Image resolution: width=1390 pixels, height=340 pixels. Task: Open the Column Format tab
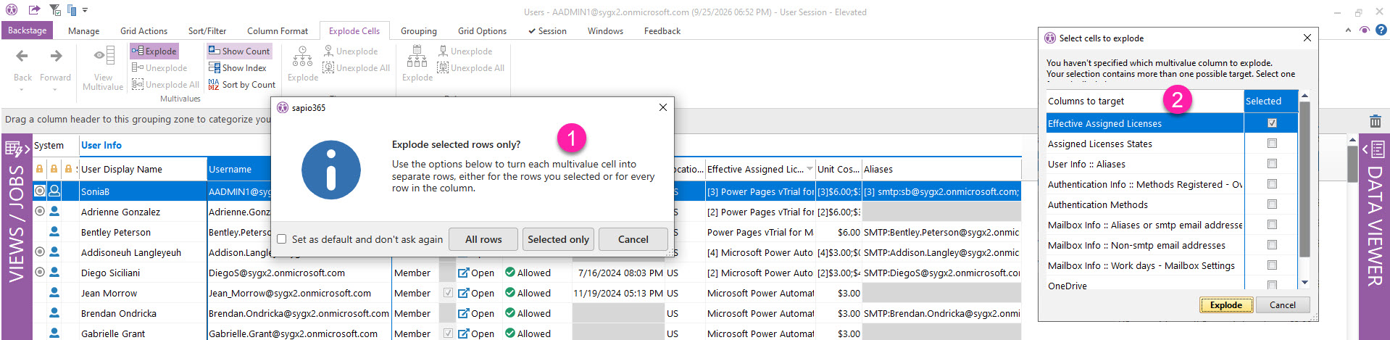point(278,30)
